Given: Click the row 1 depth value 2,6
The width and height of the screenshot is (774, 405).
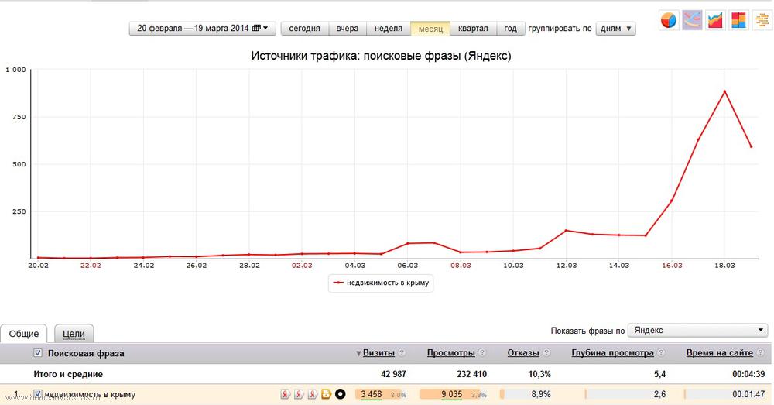Looking at the screenshot, I should 659,394.
